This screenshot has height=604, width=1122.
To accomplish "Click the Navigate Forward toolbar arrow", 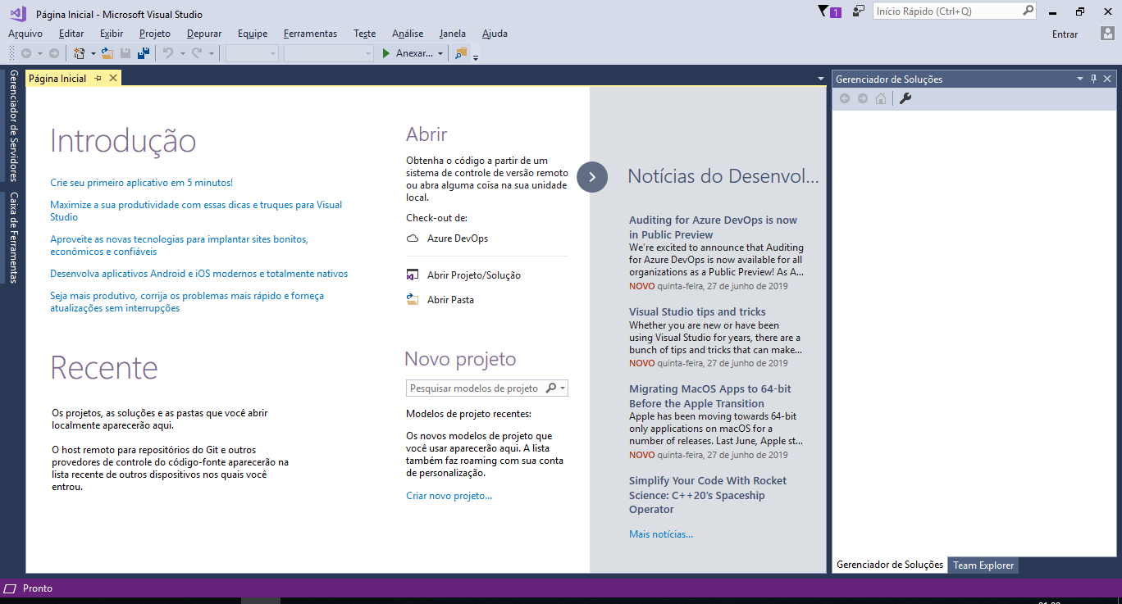I will pos(54,53).
